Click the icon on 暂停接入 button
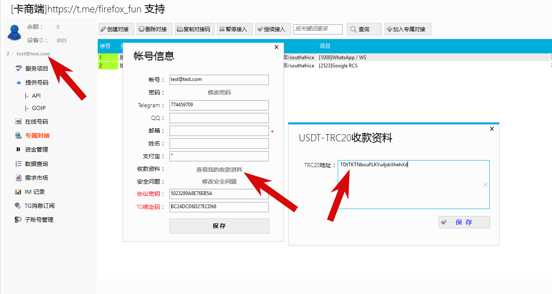This screenshot has height=294, width=552. 222,29
